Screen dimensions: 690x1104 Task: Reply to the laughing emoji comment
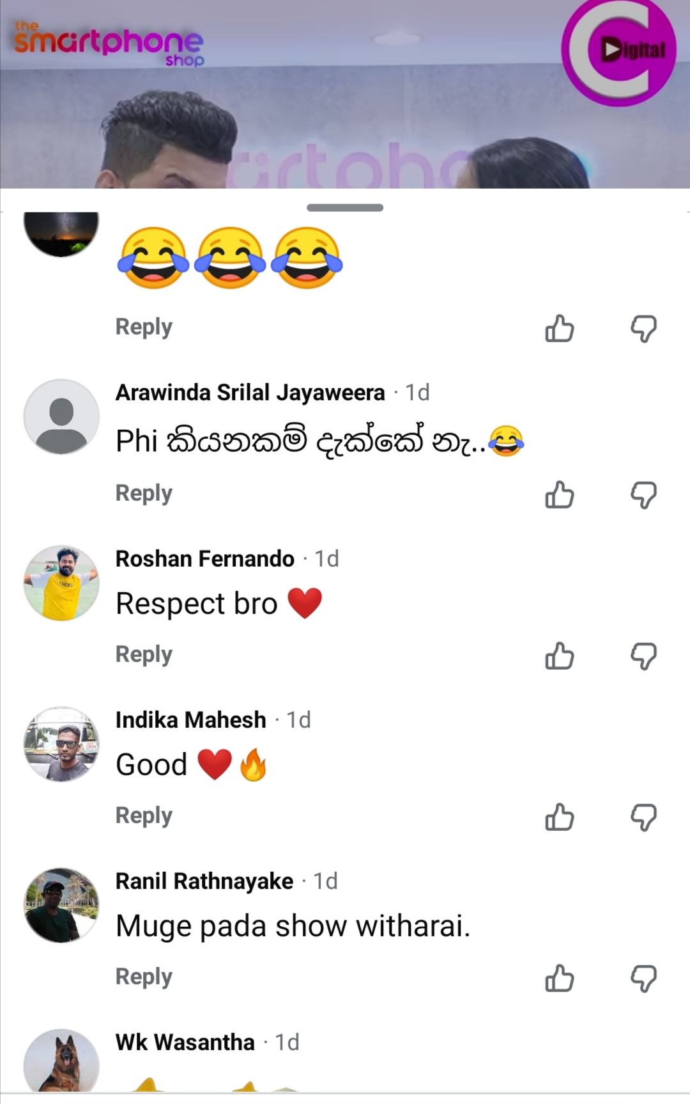[144, 327]
